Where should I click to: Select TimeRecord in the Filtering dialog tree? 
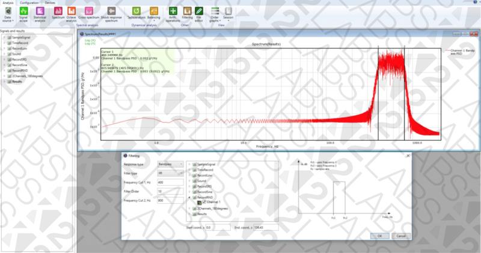205,170
